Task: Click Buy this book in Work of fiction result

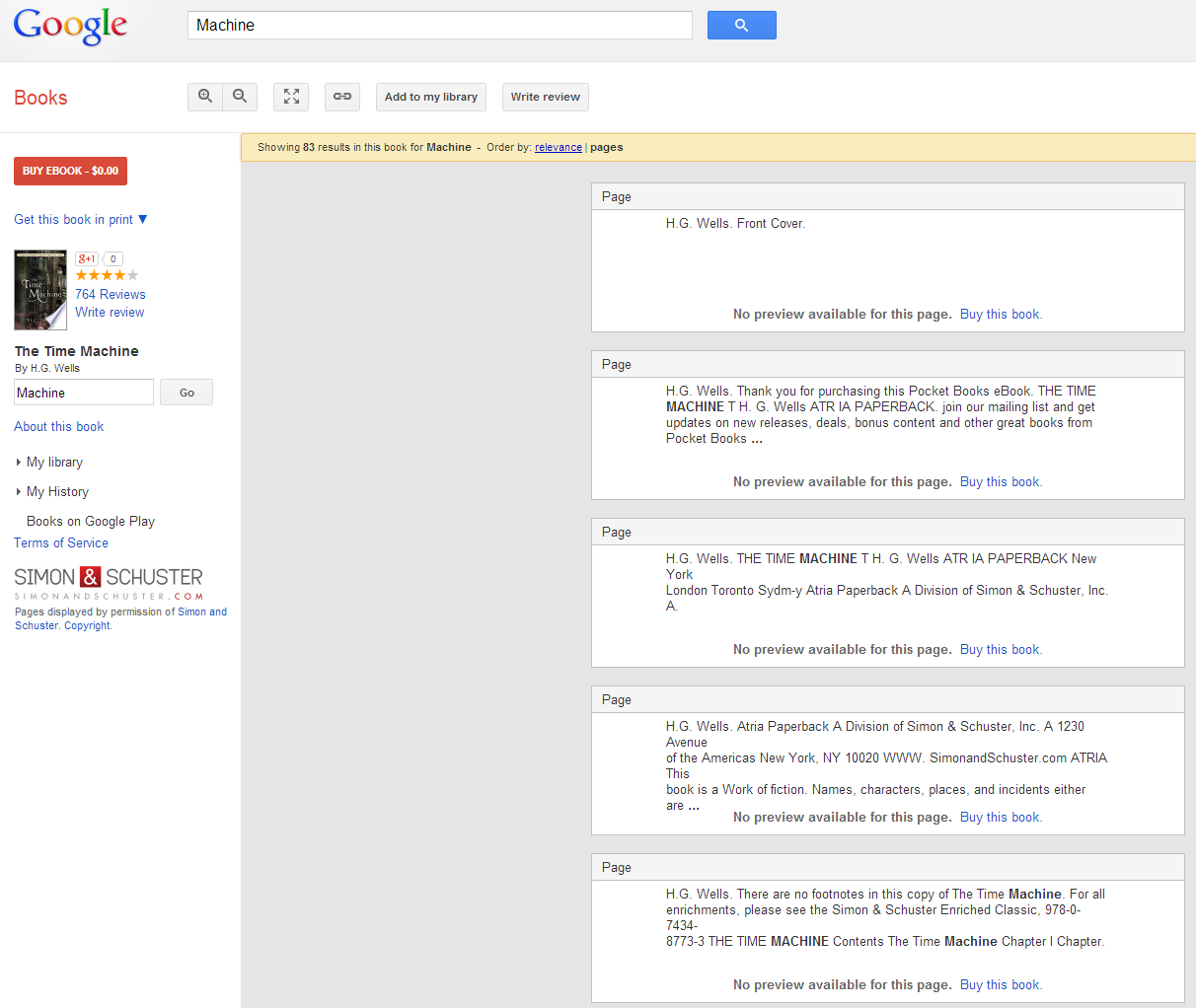Action: coord(1001,817)
